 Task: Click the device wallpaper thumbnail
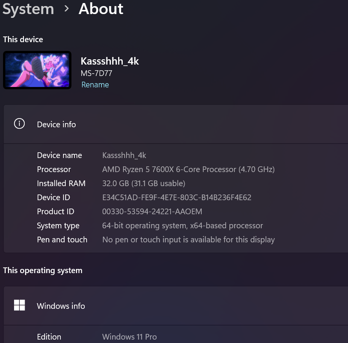37,70
